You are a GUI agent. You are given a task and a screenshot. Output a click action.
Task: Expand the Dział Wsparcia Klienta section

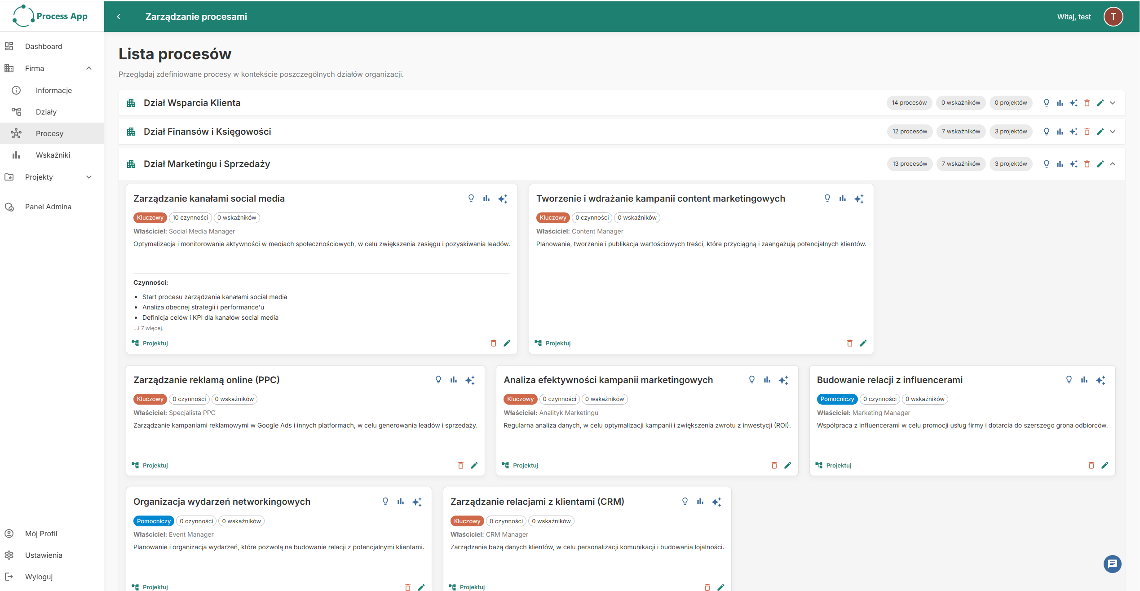point(1113,103)
